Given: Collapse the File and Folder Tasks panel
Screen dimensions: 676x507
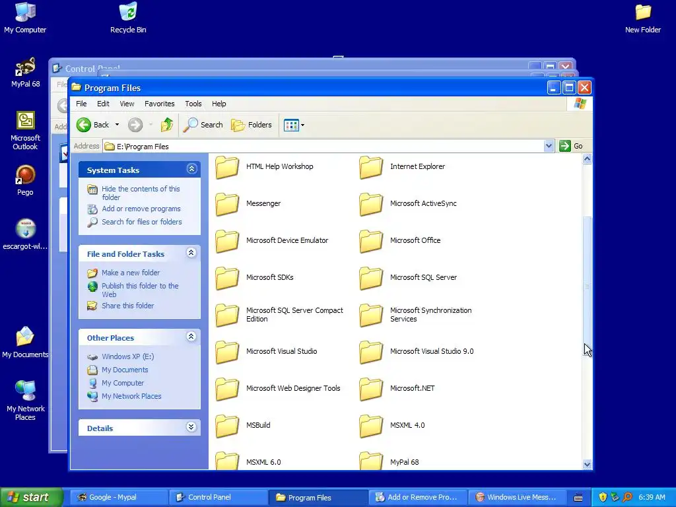Looking at the screenshot, I should tap(191, 253).
